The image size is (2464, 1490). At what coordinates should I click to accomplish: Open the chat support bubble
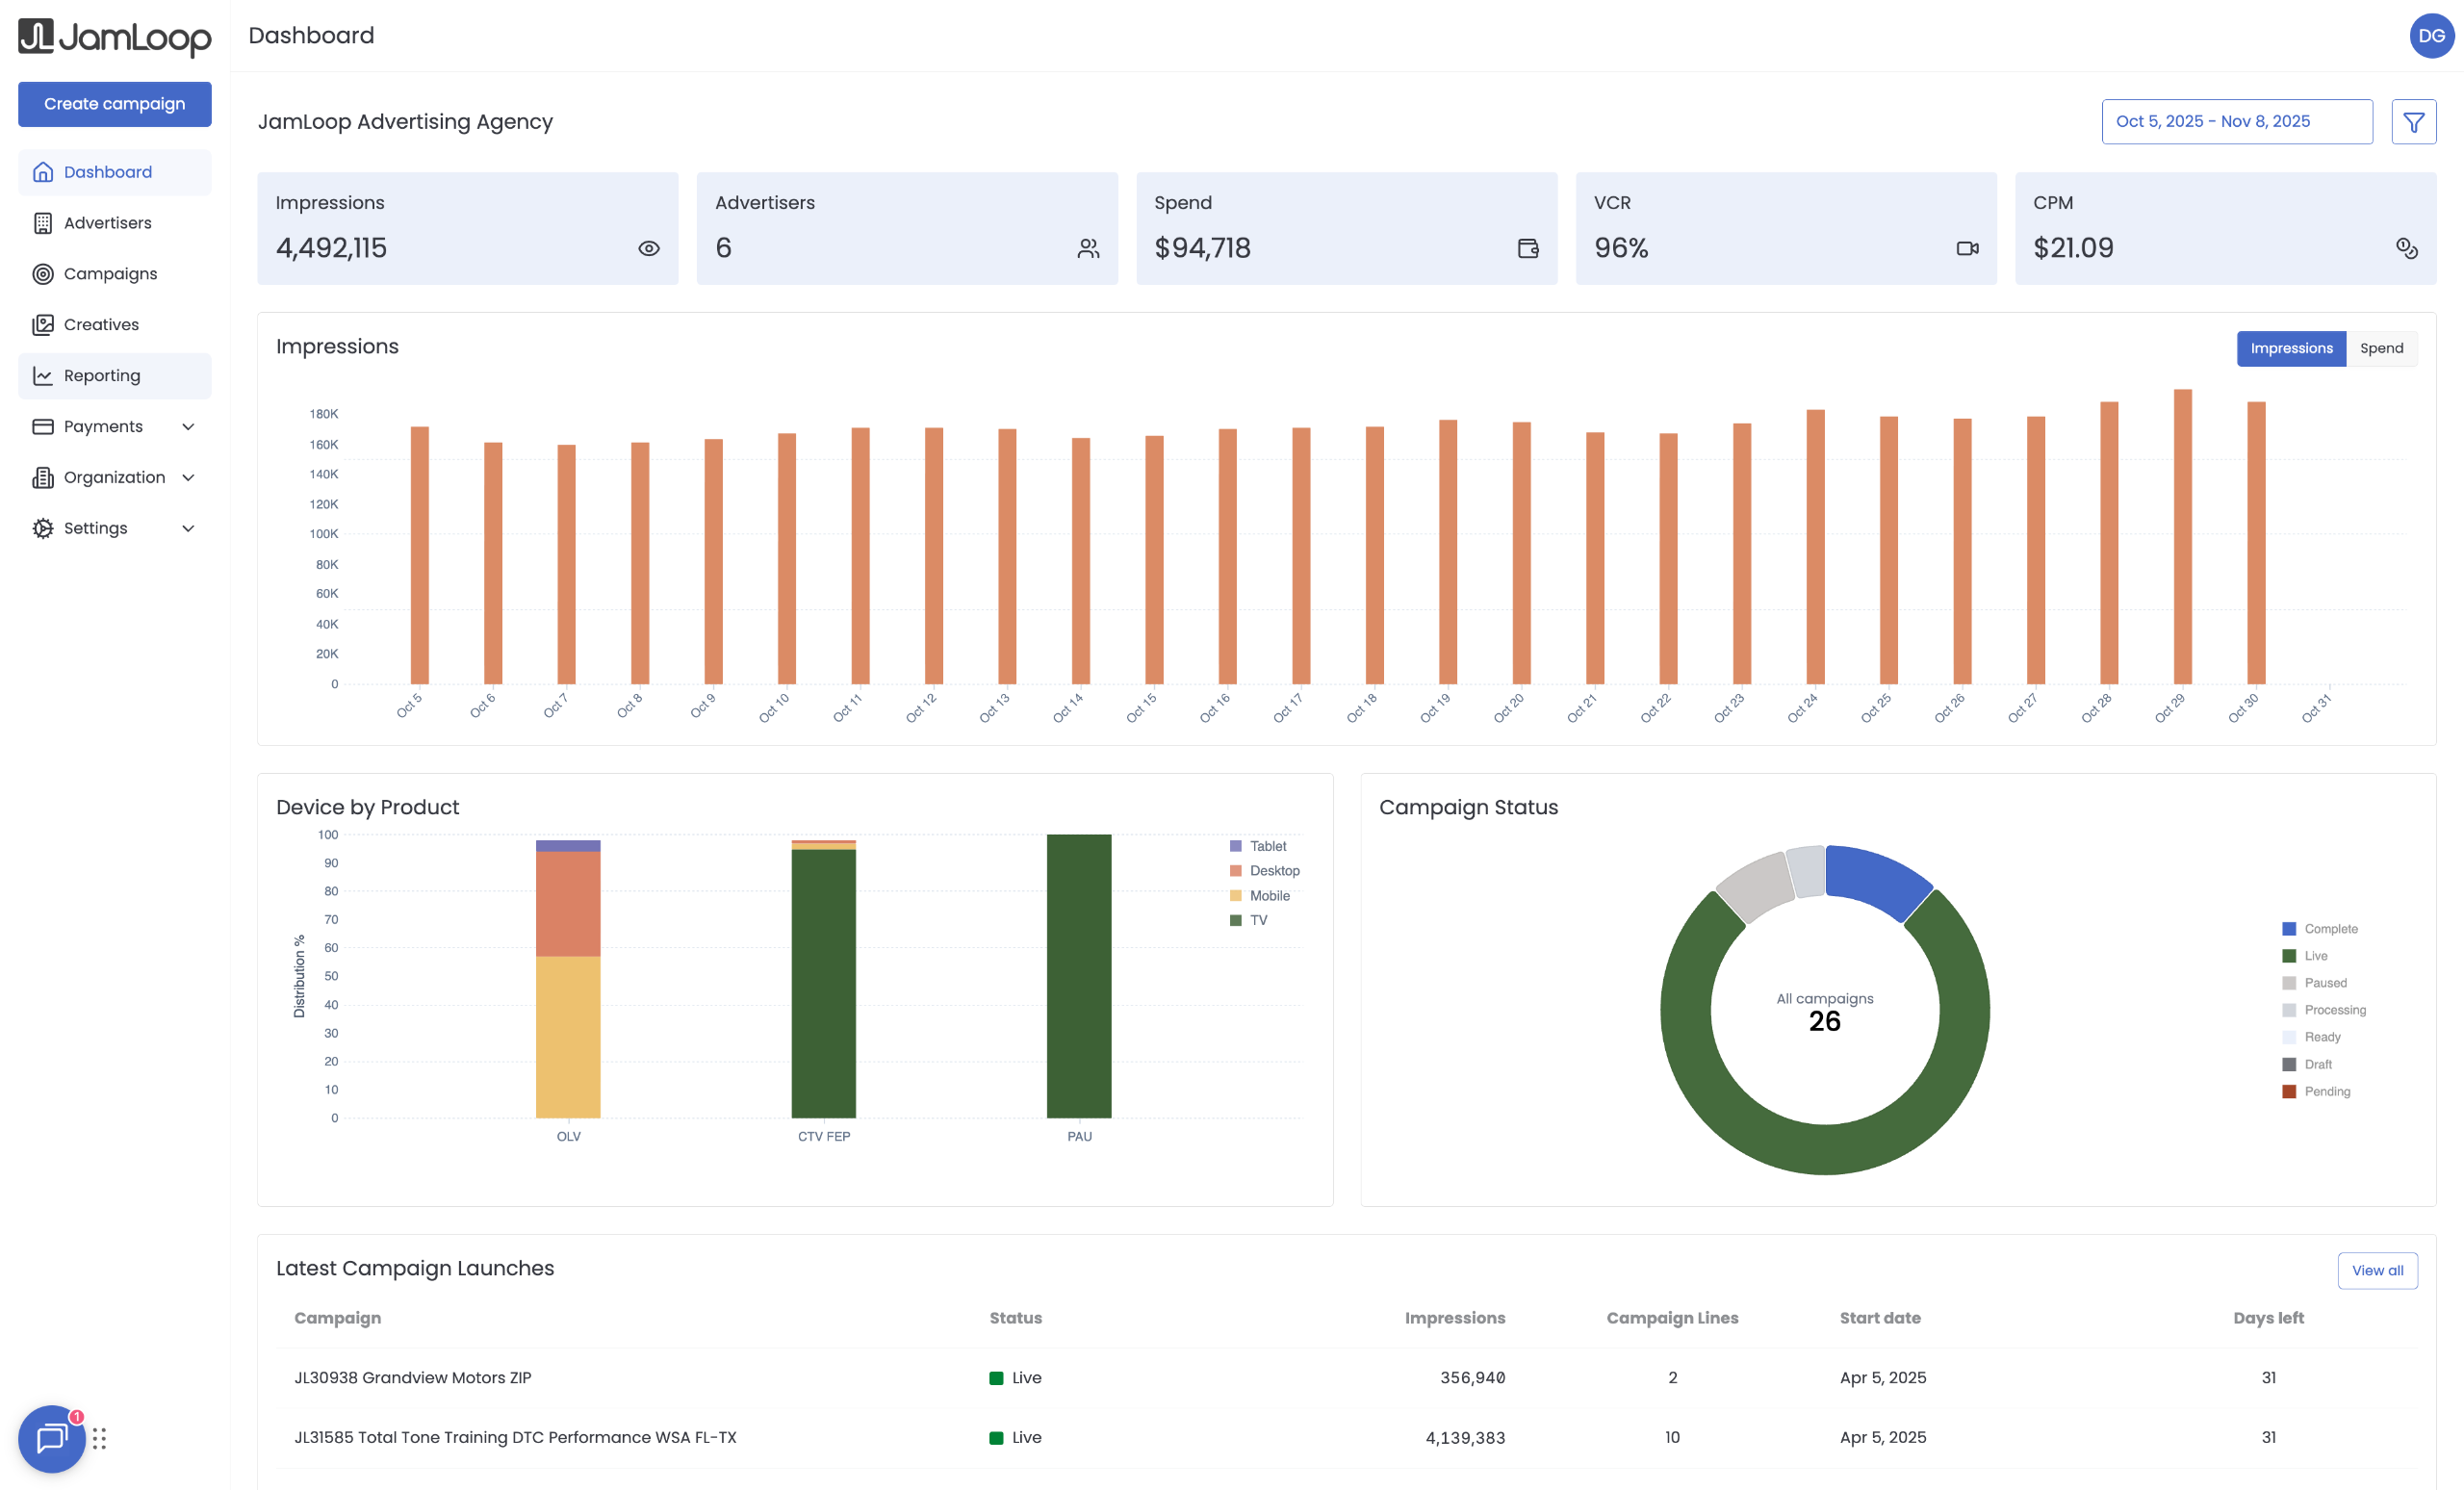click(x=51, y=1438)
